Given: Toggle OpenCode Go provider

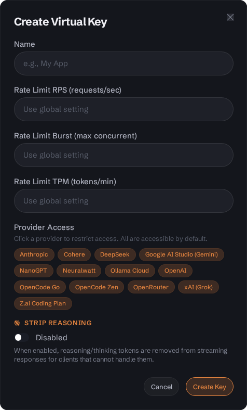Looking at the screenshot, I should (40, 287).
